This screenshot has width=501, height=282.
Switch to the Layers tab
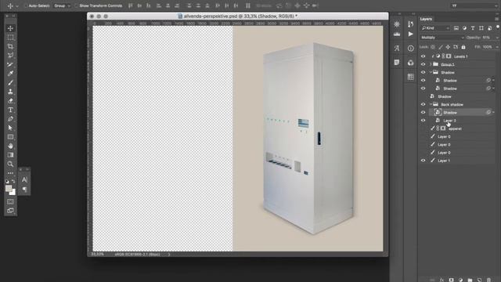(426, 19)
